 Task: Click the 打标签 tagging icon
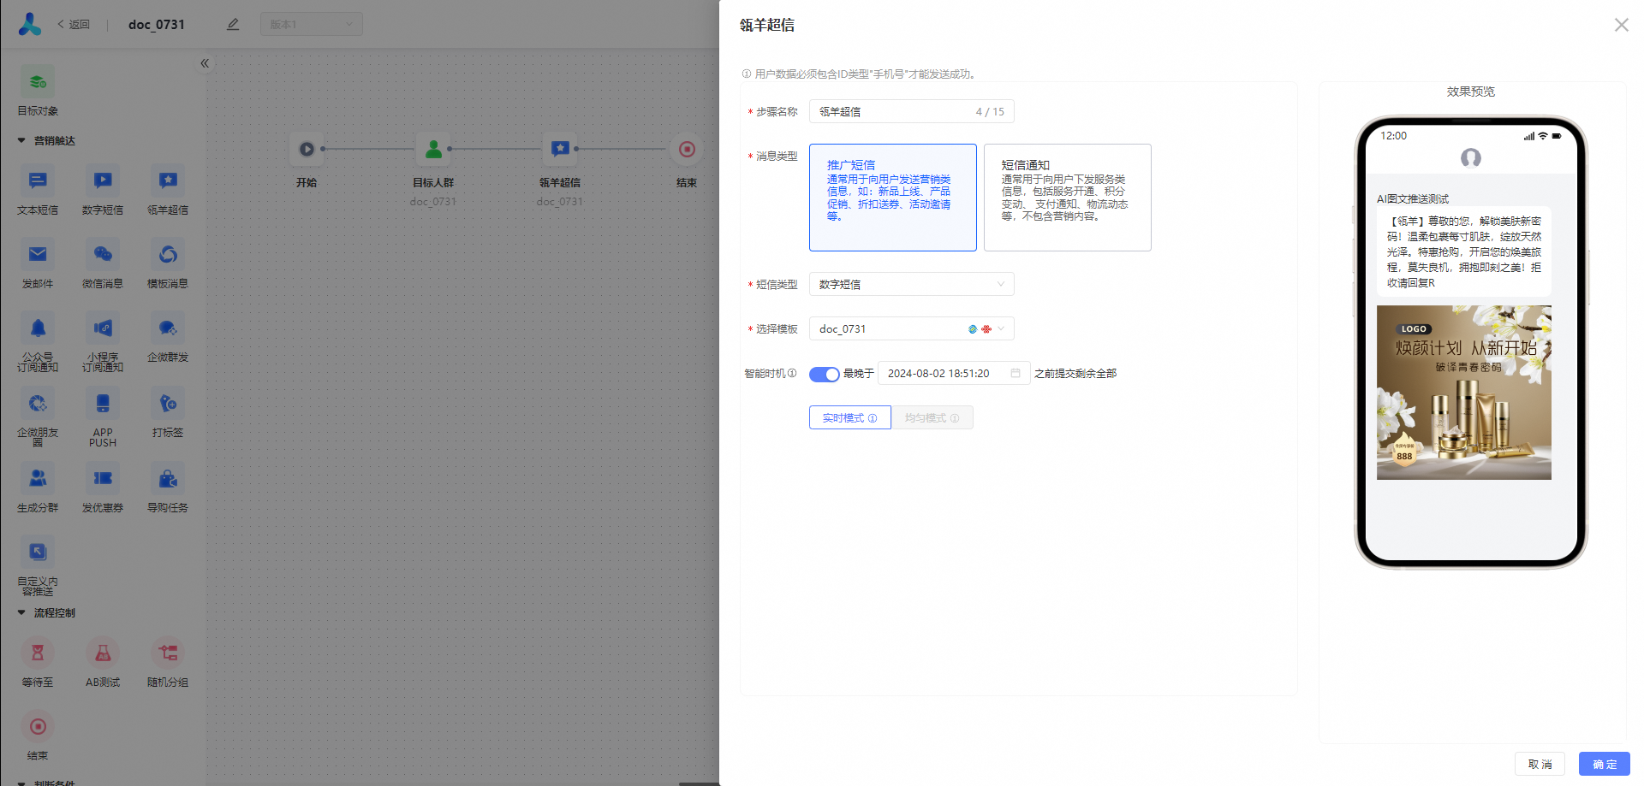click(168, 403)
